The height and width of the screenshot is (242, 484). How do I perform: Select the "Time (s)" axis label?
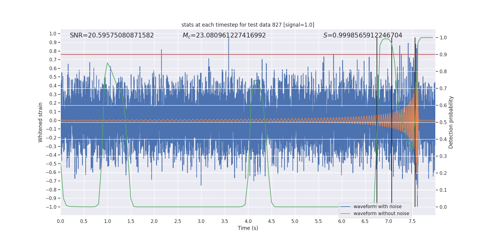[248, 228]
